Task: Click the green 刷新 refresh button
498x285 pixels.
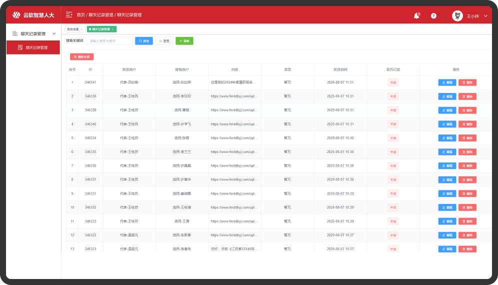Action: tap(184, 41)
